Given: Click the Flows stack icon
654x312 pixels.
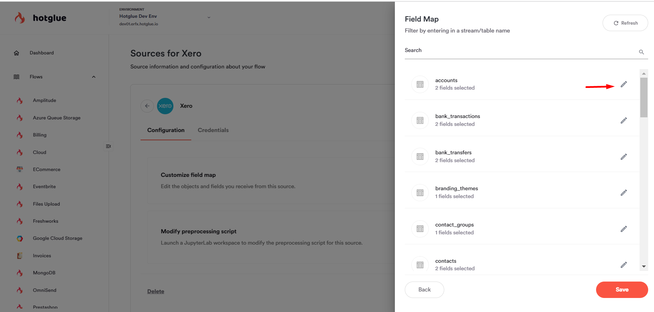Looking at the screenshot, I should pyautogui.click(x=16, y=77).
